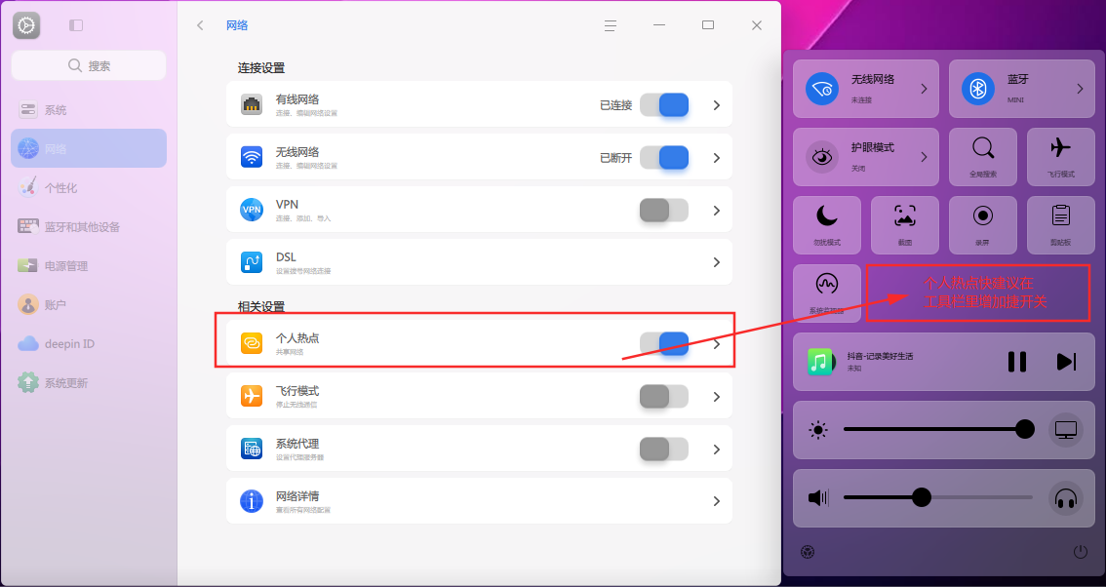Open 网络详情 via its chevron
This screenshot has width=1106, height=587.
pyautogui.click(x=717, y=501)
